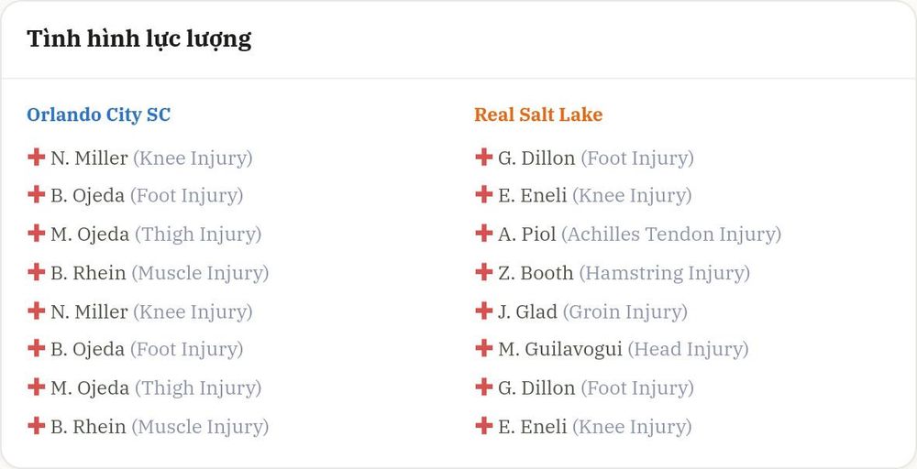
Task: Open the Orlando City SC team heading
Action: pyautogui.click(x=98, y=115)
